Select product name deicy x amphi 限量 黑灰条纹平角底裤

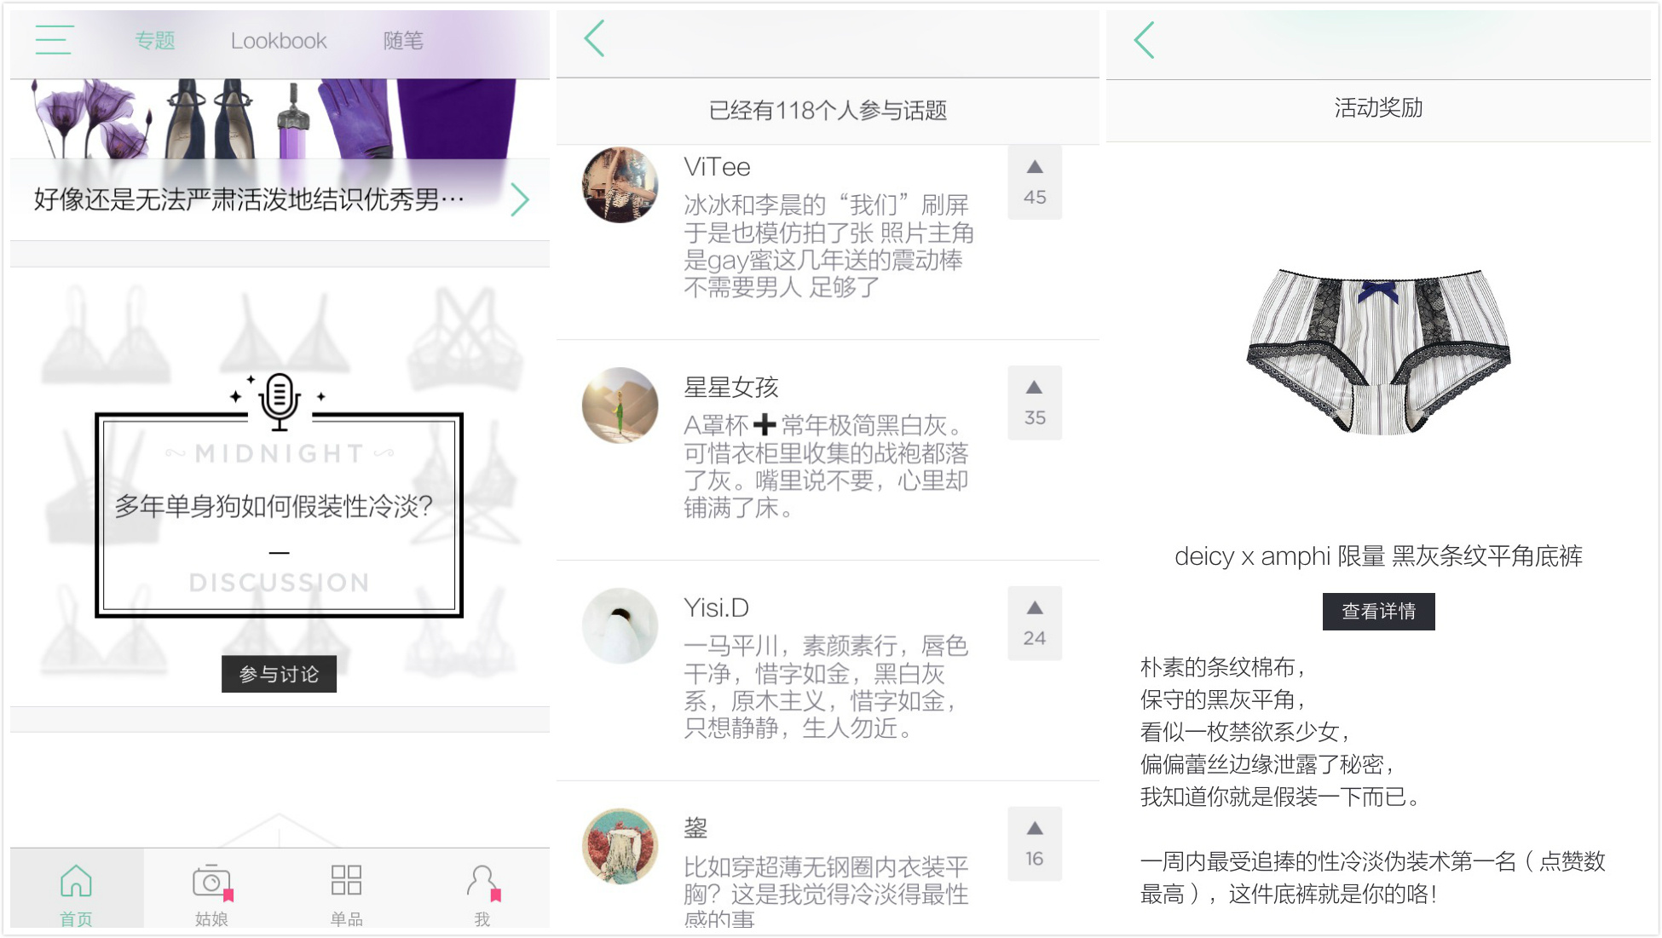point(1378,556)
